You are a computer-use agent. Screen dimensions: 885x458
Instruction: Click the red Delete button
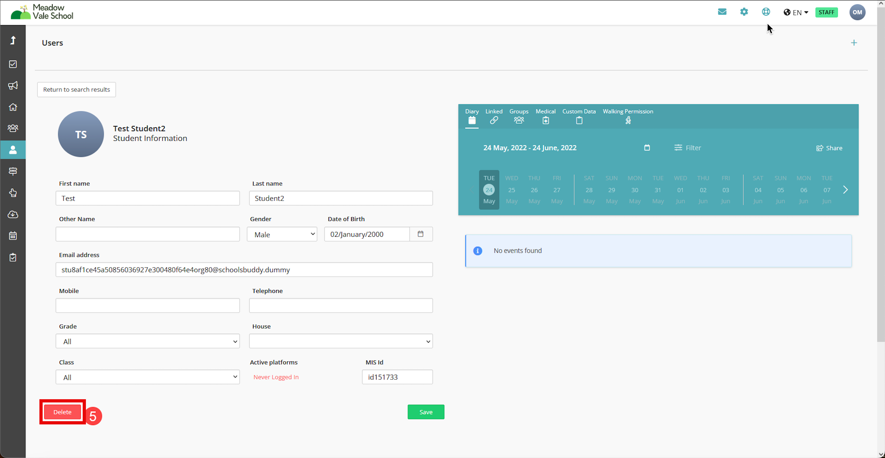(63, 412)
